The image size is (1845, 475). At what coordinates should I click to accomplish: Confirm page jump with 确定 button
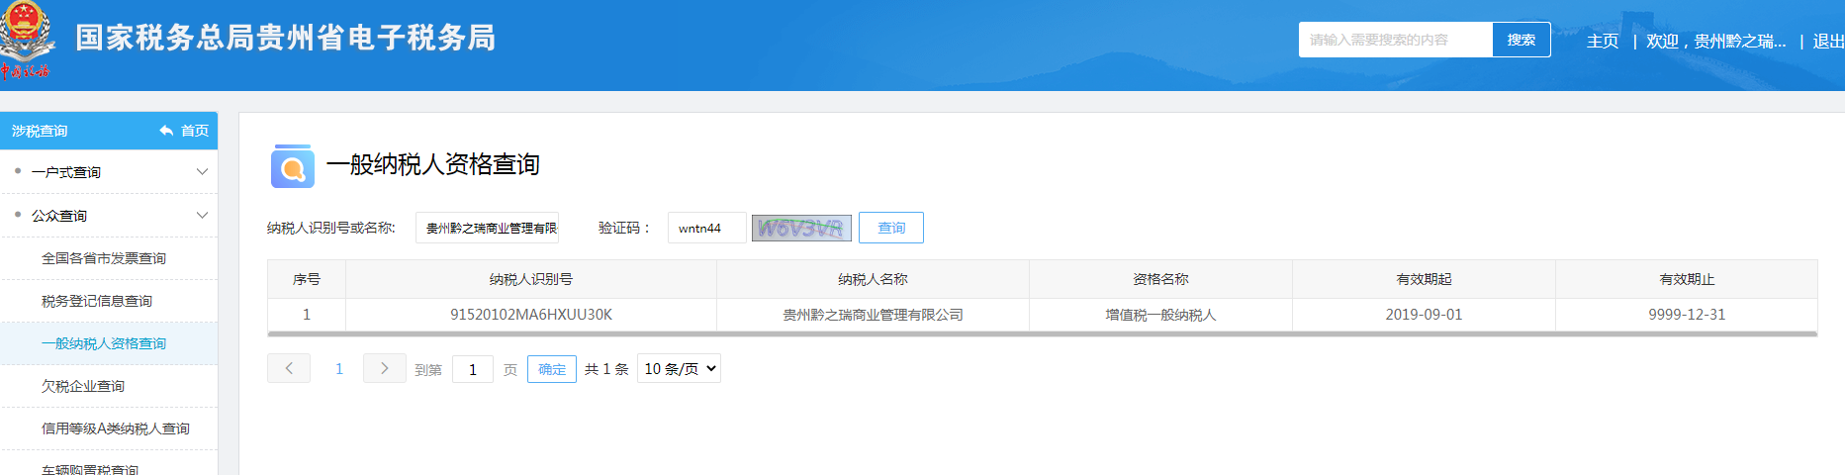tap(552, 369)
